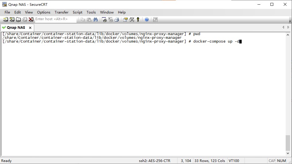
Task: Click the docker-compose up -d command text
Action: click(216, 41)
